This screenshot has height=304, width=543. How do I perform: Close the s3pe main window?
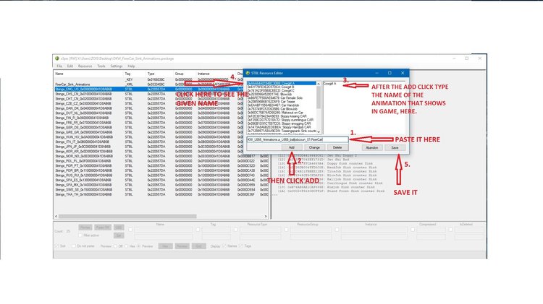coord(479,58)
